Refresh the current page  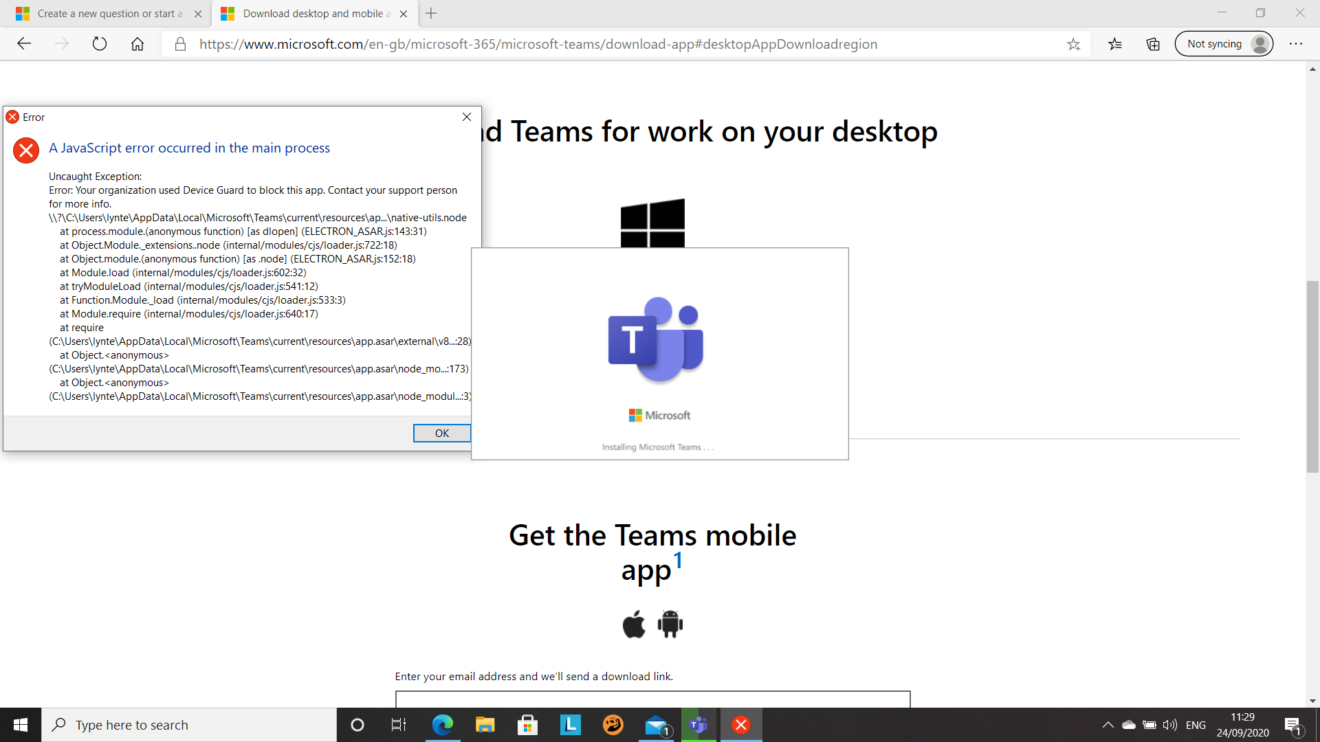[x=100, y=45]
